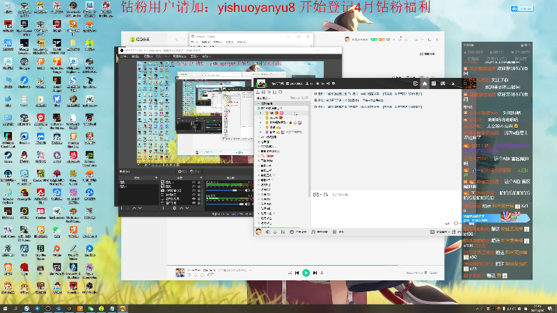The width and height of the screenshot is (557, 313).
Task: Toggle speaker output in the YY bottom bar
Action: 267,232
